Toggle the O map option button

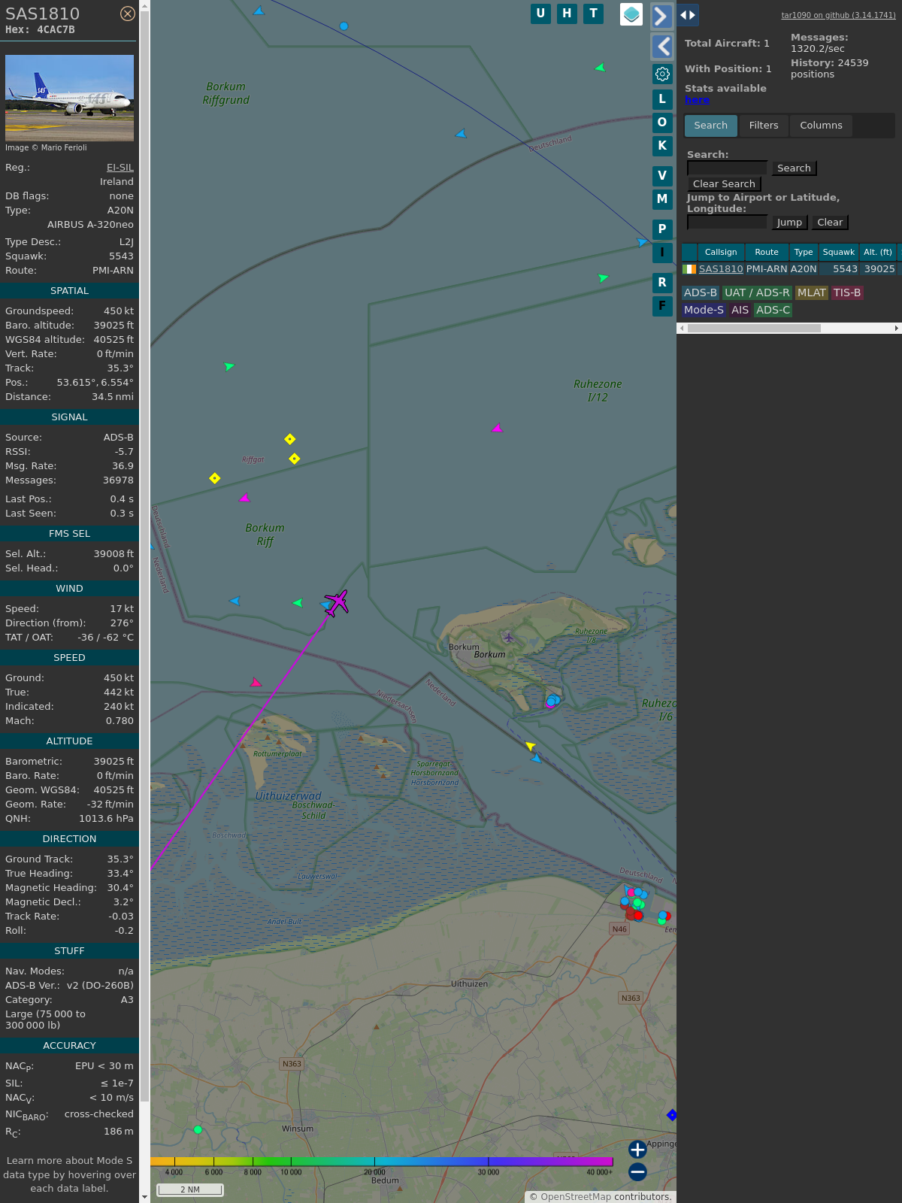click(662, 123)
